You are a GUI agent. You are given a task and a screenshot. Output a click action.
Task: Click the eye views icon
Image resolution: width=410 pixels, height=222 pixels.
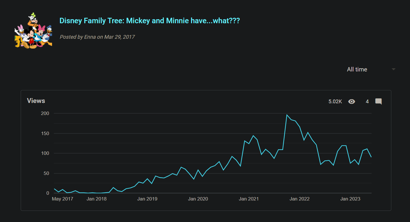pyautogui.click(x=351, y=102)
